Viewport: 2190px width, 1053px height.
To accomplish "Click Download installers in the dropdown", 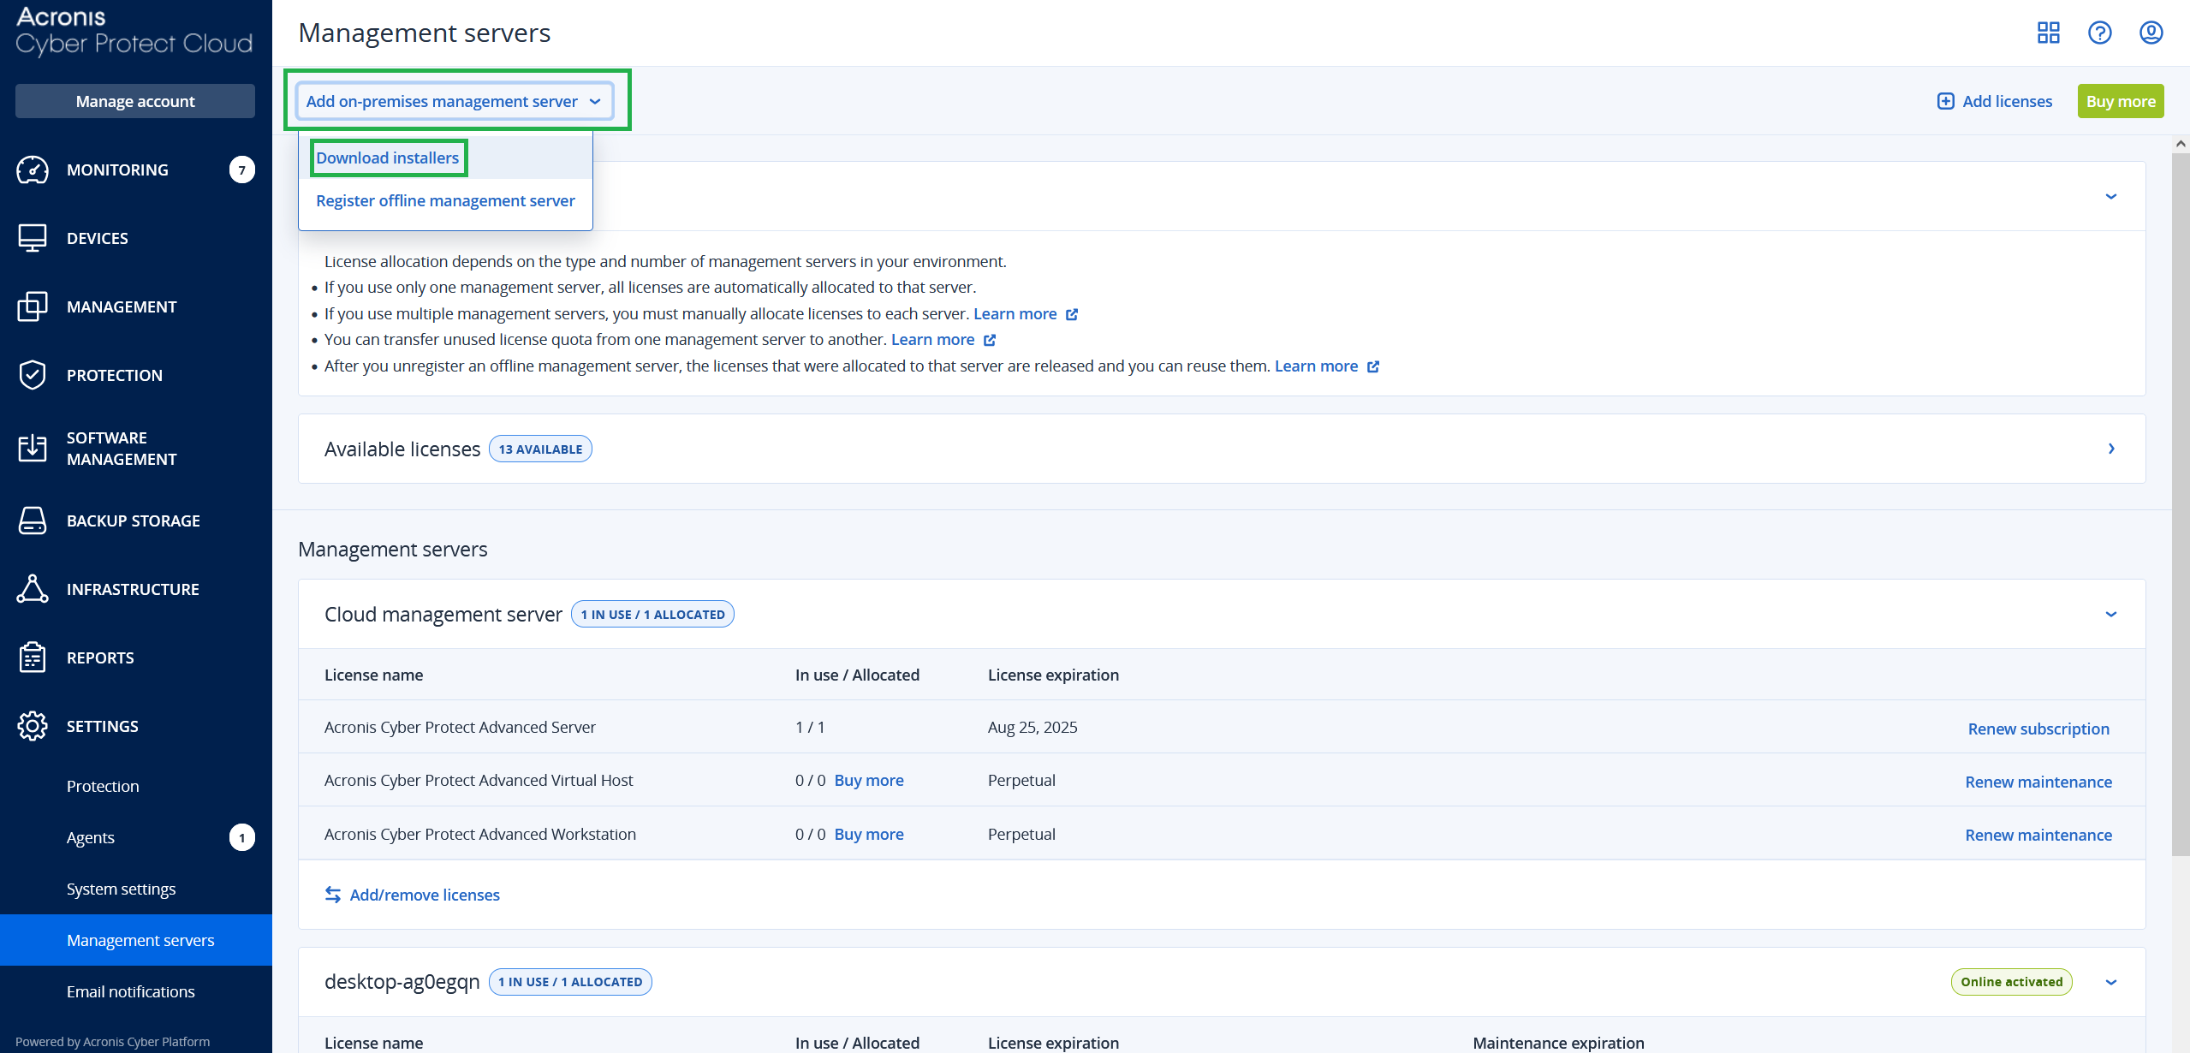I will (x=387, y=158).
